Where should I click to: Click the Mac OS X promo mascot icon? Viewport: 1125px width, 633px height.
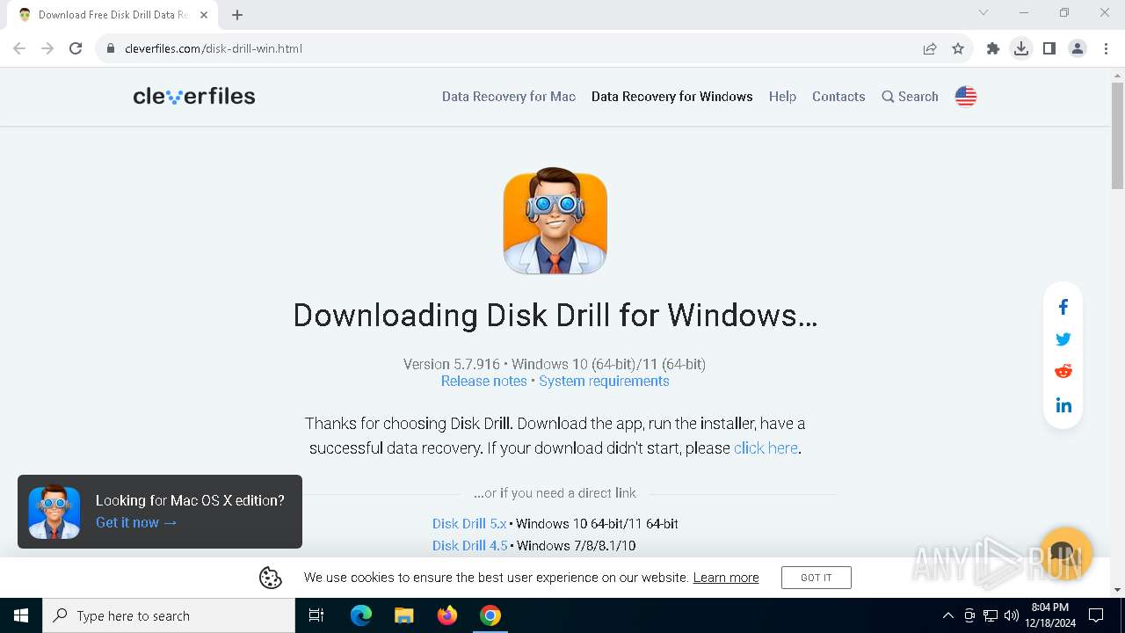coord(54,512)
